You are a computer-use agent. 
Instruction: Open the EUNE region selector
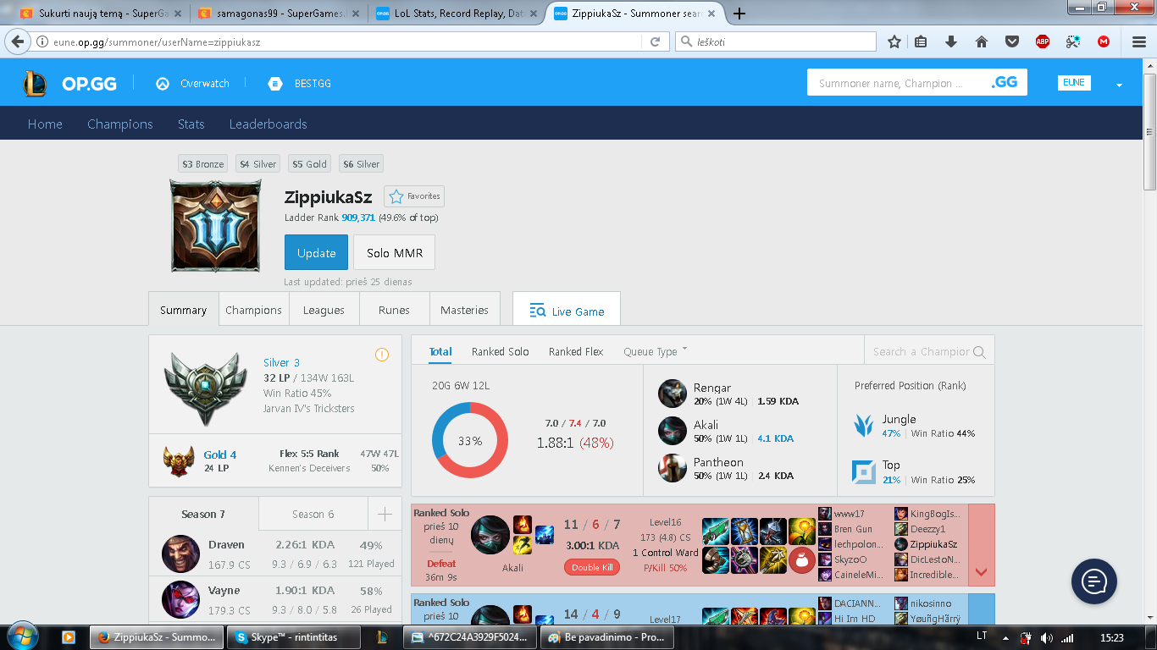point(1074,83)
